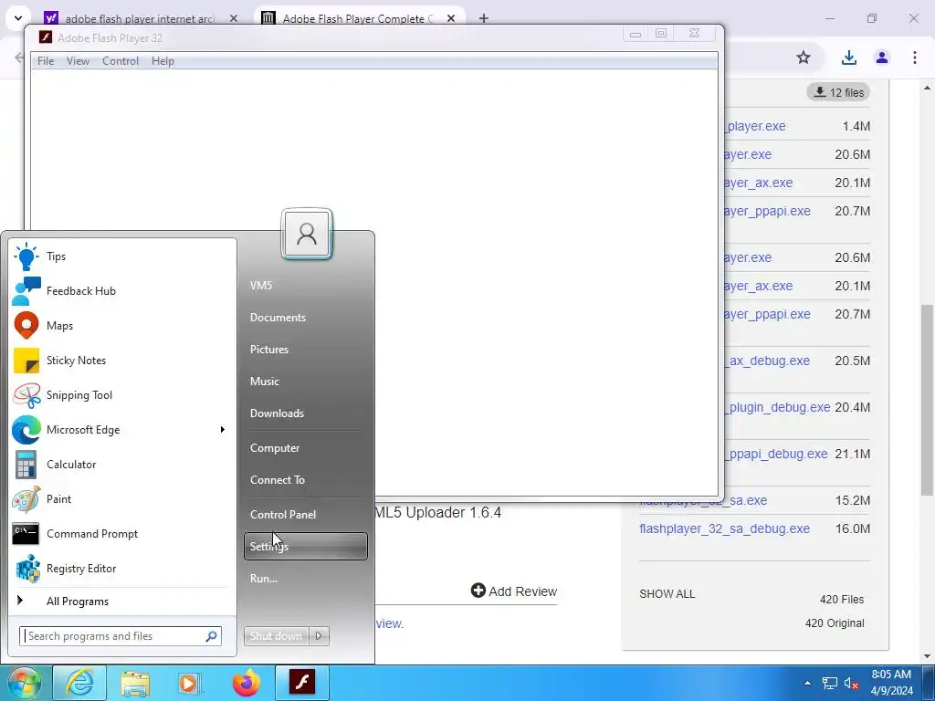Open Flash Player File menu
The image size is (935, 701).
point(46,61)
